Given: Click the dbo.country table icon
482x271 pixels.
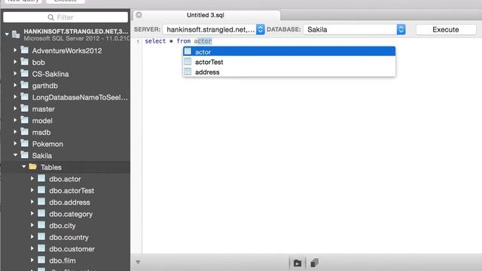Looking at the screenshot, I should click(41, 236).
